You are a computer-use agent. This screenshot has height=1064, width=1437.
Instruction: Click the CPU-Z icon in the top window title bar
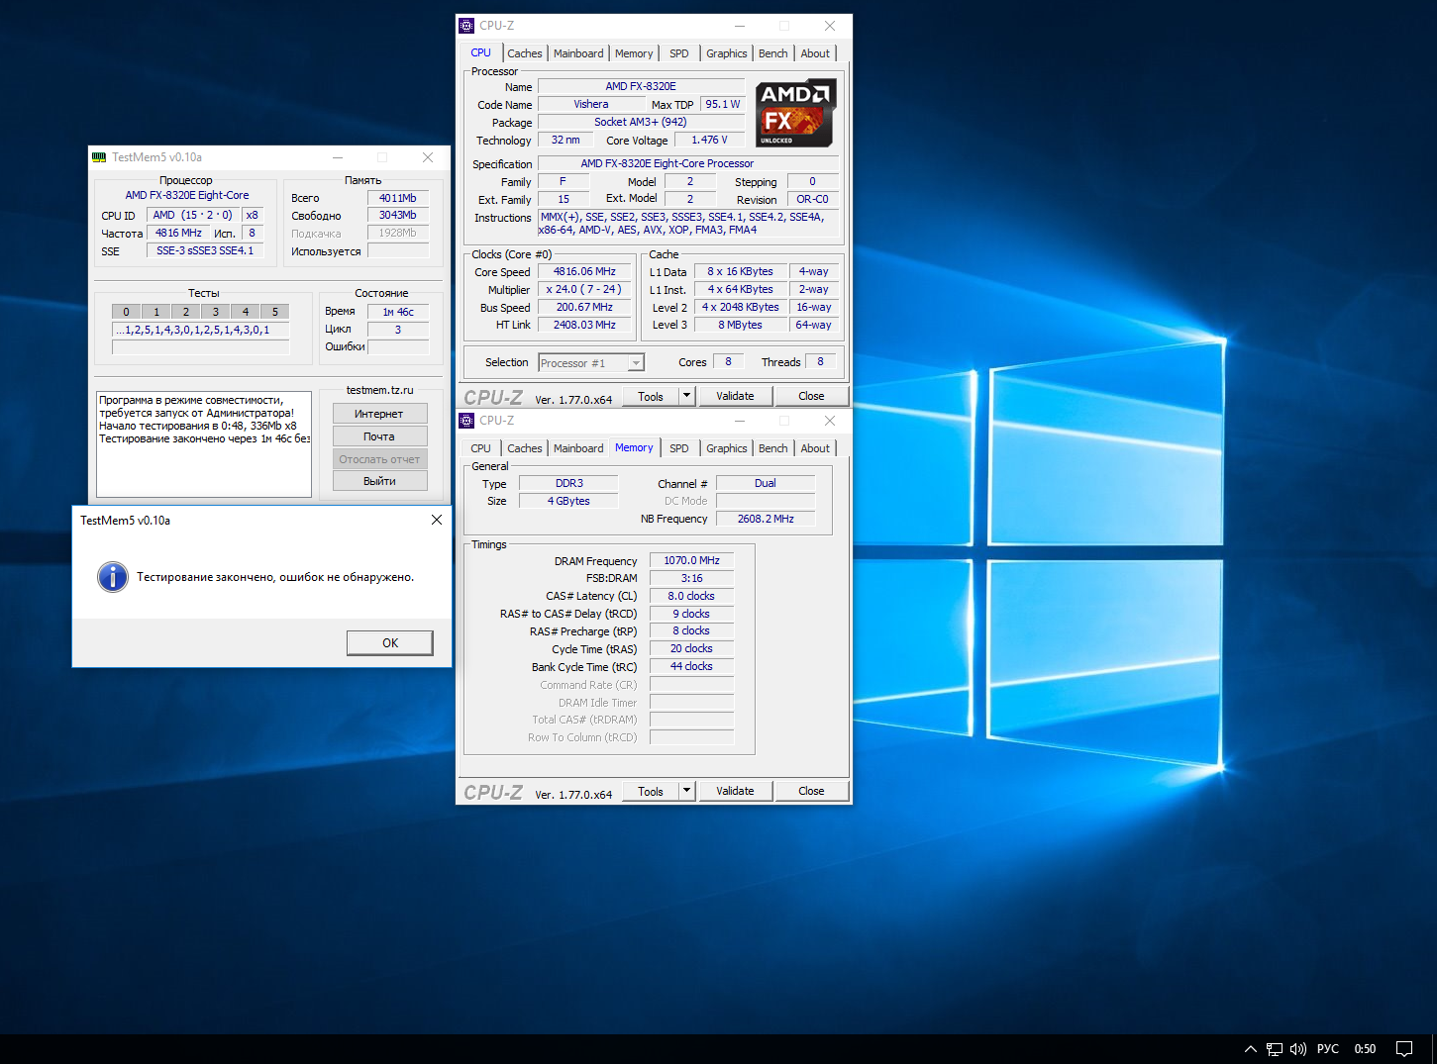click(467, 26)
